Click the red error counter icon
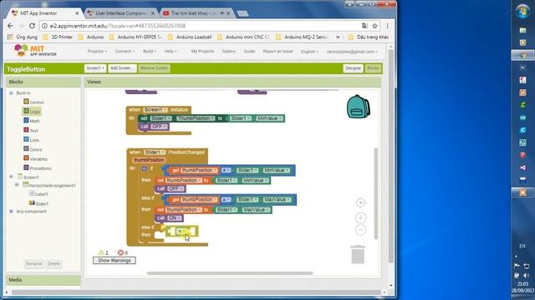Screen dimensions: 535x300 (120, 252)
